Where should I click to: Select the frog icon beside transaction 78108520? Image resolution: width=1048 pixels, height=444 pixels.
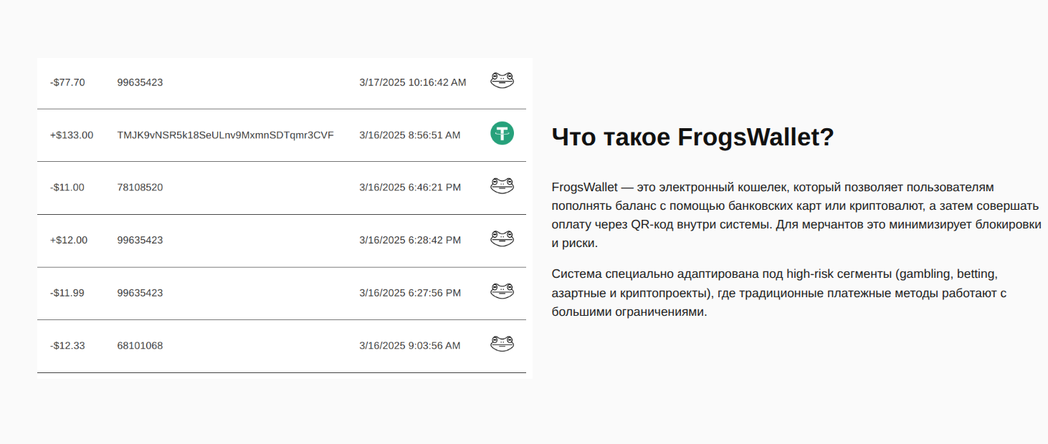click(502, 186)
